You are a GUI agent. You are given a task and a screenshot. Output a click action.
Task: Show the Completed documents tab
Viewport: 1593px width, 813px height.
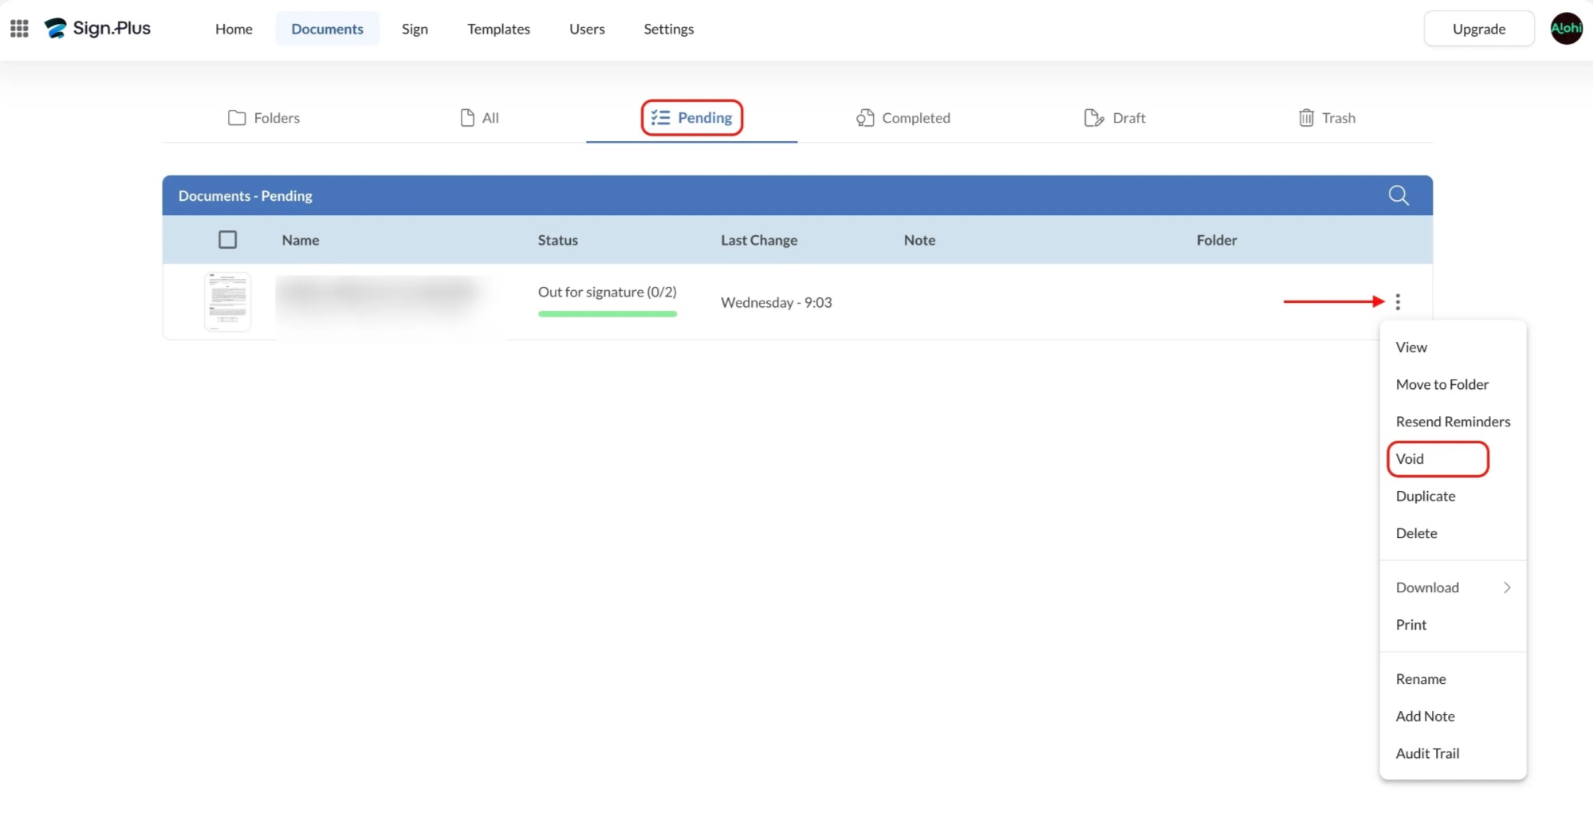click(903, 118)
